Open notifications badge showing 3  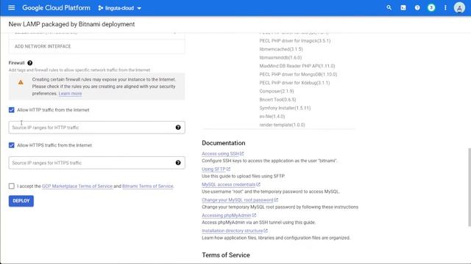(x=431, y=8)
